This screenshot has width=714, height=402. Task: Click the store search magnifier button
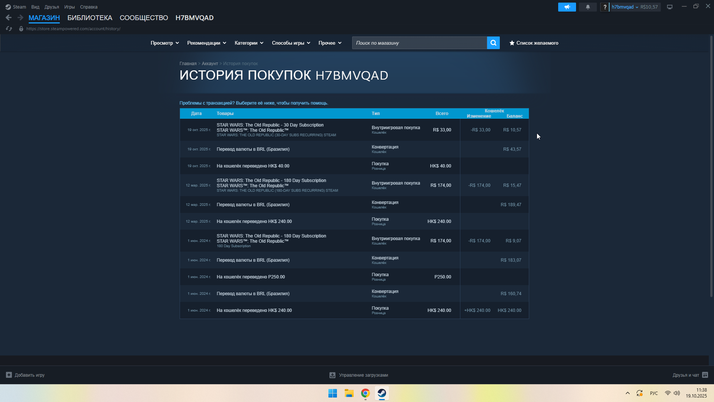[493, 43]
